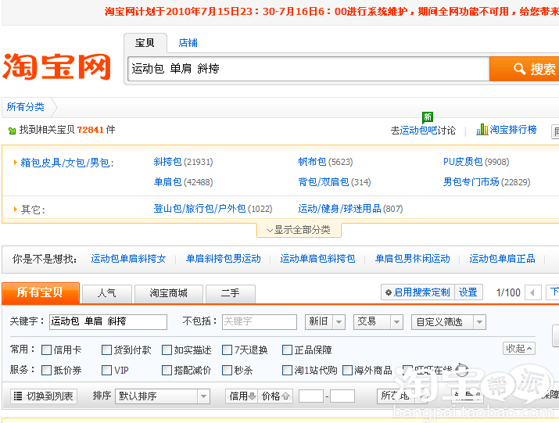Sort by 价格 ascending arrow
This screenshot has height=423, width=559.
pyautogui.click(x=285, y=396)
